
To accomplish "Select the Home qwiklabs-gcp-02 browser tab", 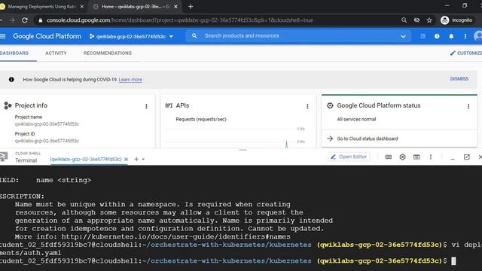I will click(x=136, y=7).
